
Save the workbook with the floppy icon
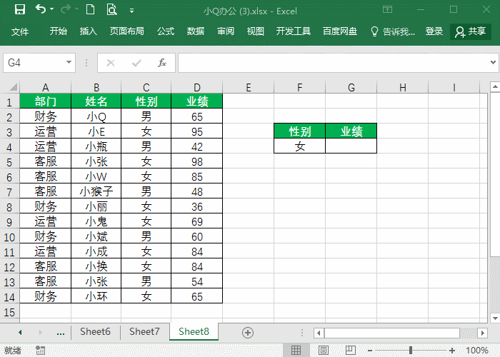[20, 9]
